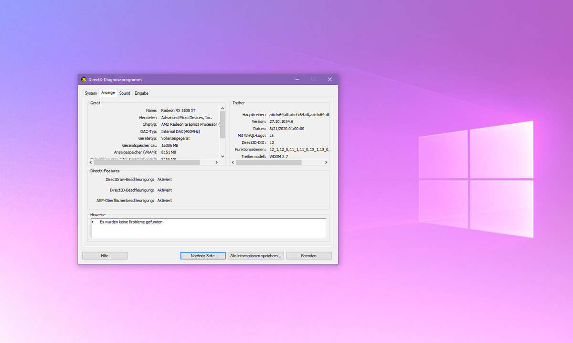The width and height of the screenshot is (573, 343).
Task: Click the Funktionsebenen values 12_1,12_0
Action: 299,149
